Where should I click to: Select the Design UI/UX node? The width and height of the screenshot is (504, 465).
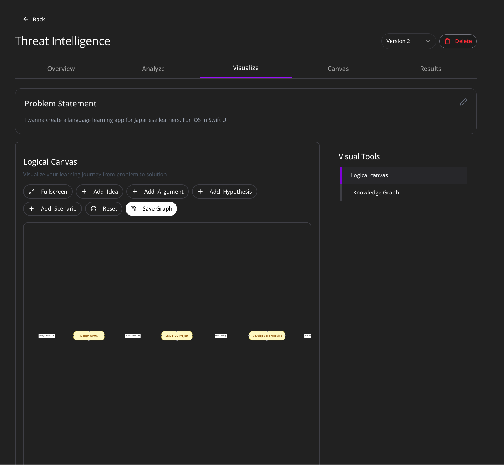coord(89,336)
